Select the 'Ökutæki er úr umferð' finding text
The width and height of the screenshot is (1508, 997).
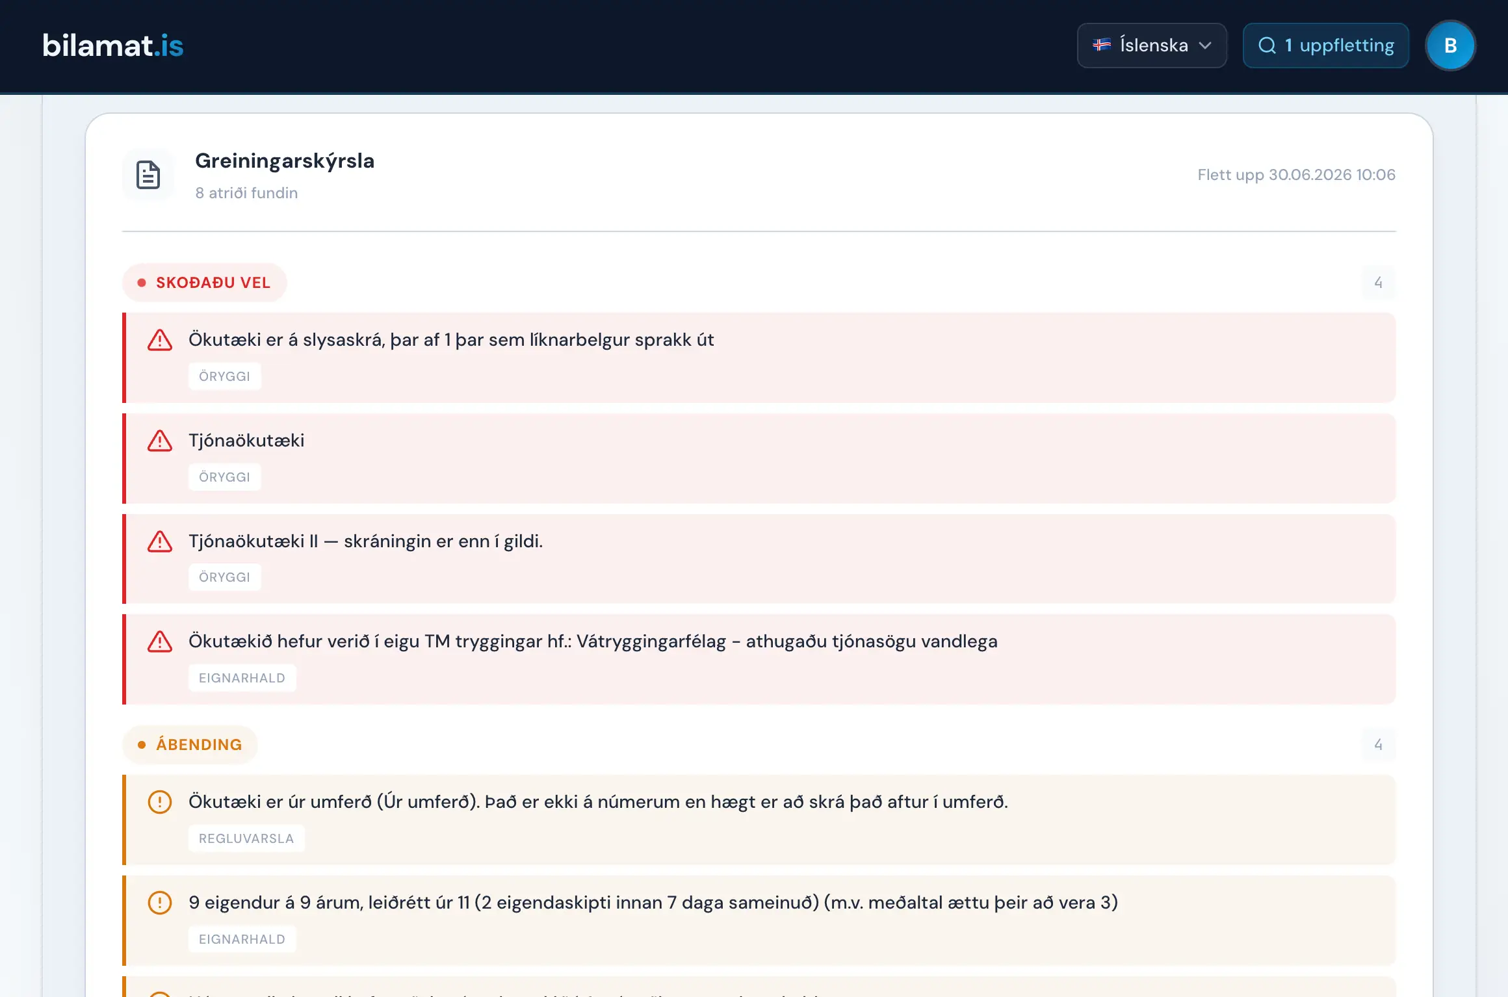(x=598, y=802)
